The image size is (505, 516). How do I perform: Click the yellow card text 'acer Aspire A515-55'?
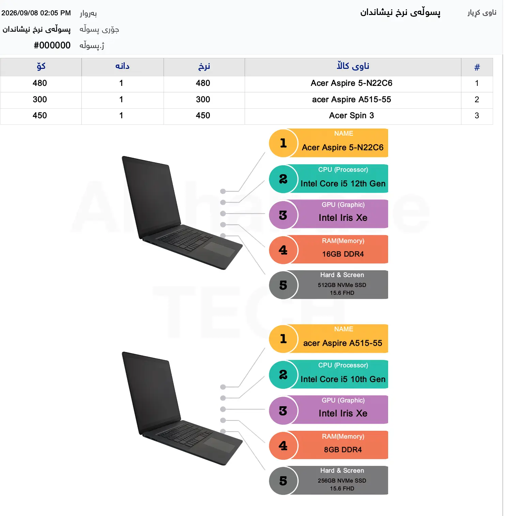tap(343, 343)
